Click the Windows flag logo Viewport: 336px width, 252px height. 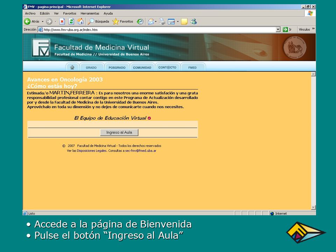pos(310,13)
